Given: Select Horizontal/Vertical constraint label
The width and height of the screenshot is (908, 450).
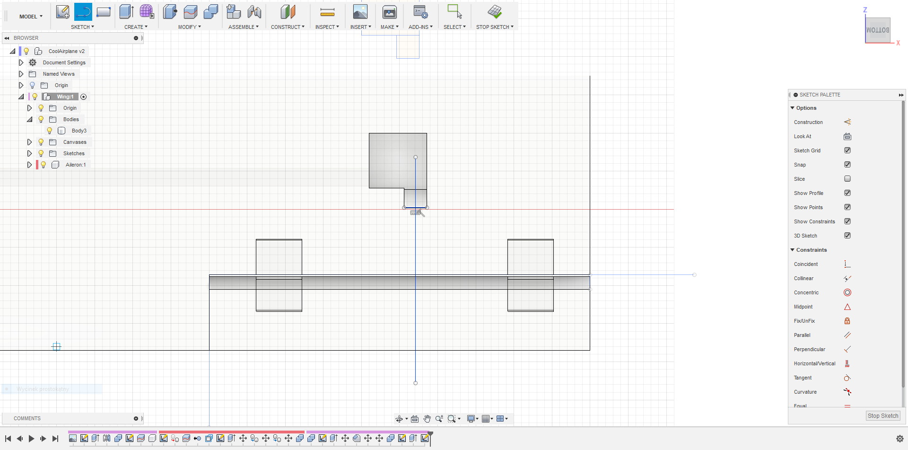Looking at the screenshot, I should [x=814, y=363].
